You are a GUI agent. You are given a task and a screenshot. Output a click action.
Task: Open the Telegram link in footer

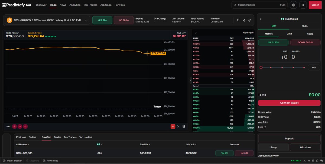pos(308,160)
